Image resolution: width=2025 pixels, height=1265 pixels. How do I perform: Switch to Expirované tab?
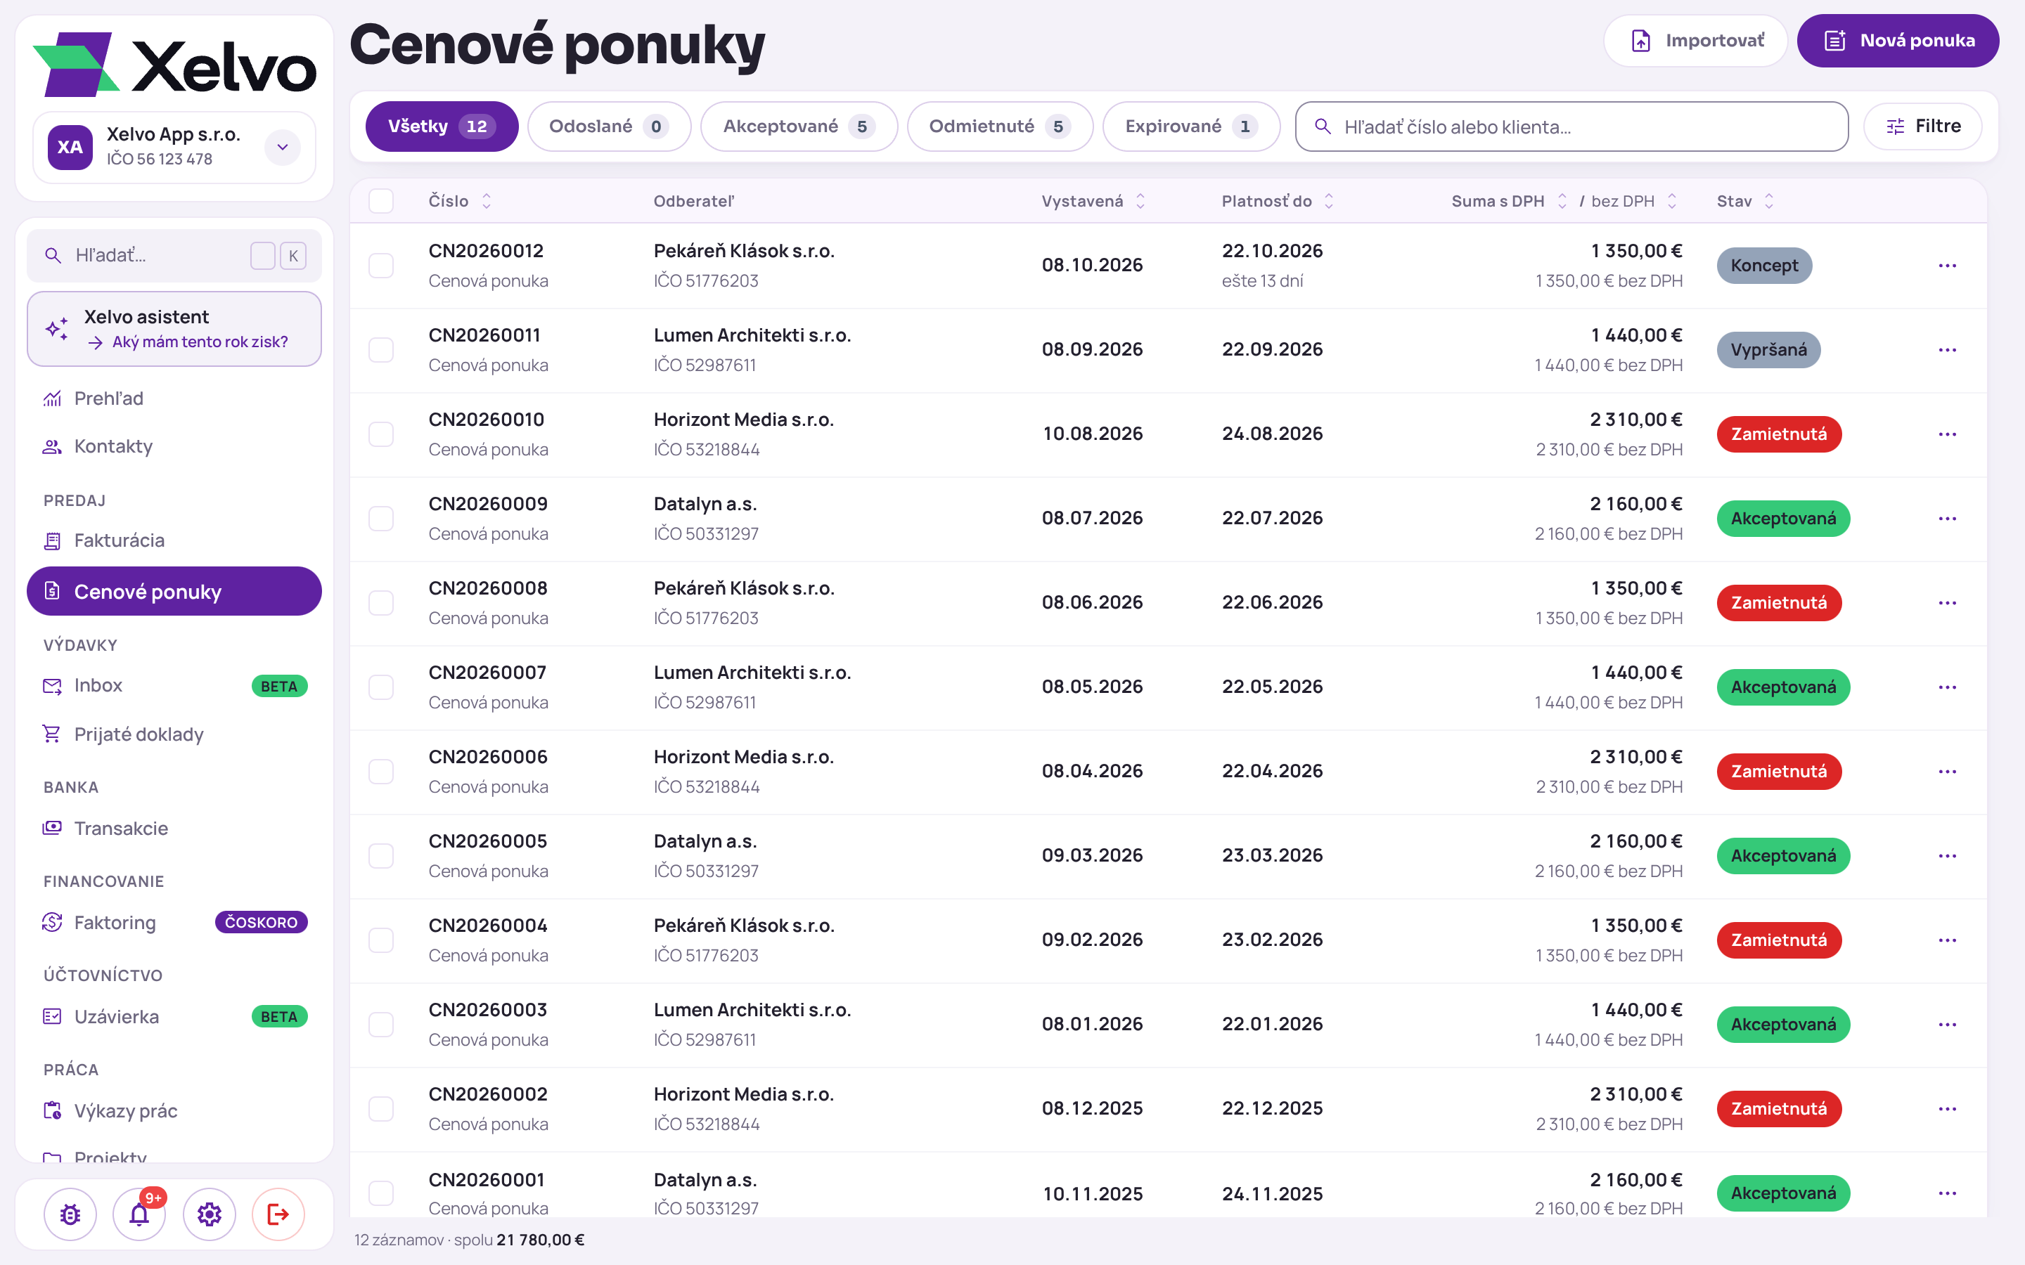[1190, 126]
